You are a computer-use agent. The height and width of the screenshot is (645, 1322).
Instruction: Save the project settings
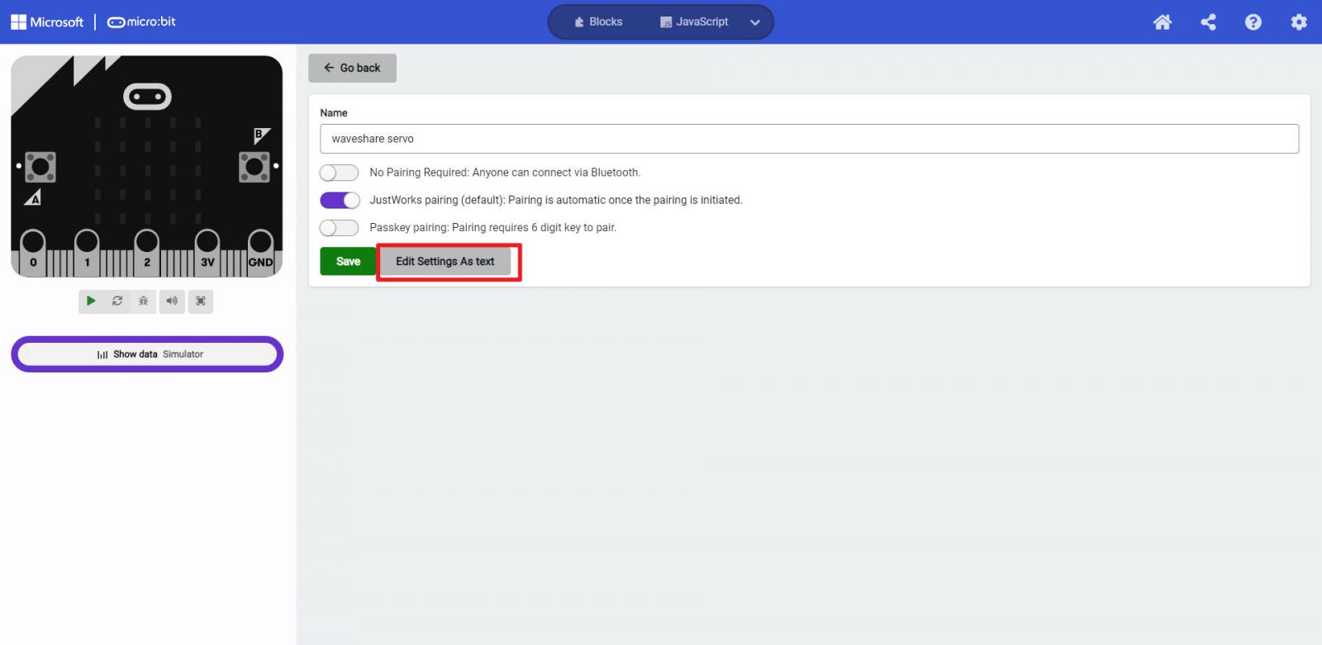click(348, 261)
